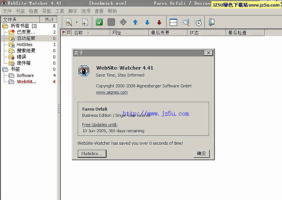Click the 确定 button in About dialog
282x200 pixels.
202,154
